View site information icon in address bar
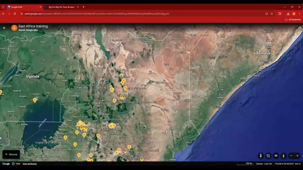303x170 pixels. [x=21, y=14]
